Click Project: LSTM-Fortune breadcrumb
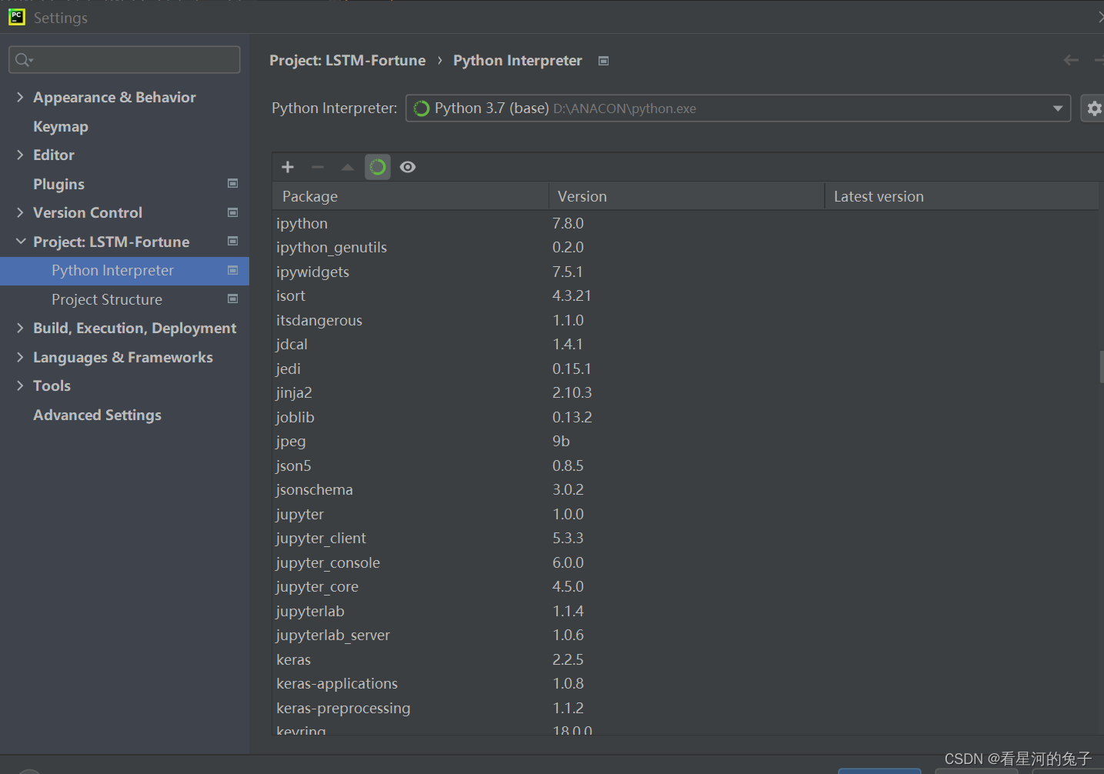Screen dimensions: 1104x774 coord(347,60)
